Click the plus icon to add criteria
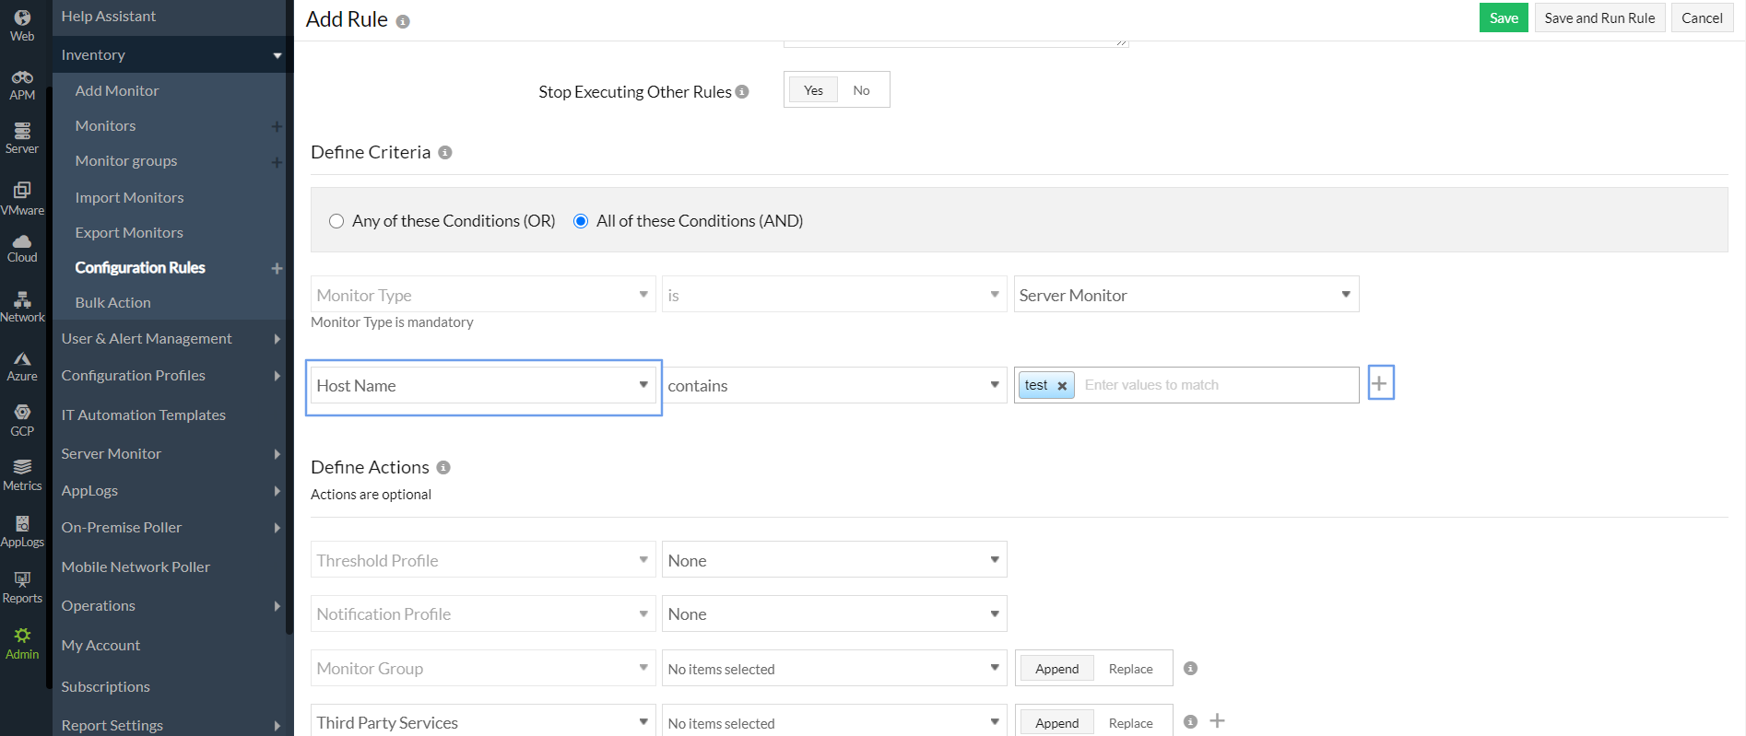Viewport: 1746px width, 736px height. (x=1379, y=383)
